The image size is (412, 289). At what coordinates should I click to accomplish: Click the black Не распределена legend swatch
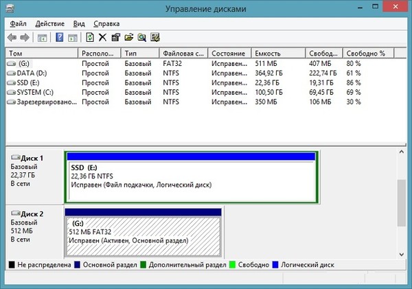click(x=12, y=265)
